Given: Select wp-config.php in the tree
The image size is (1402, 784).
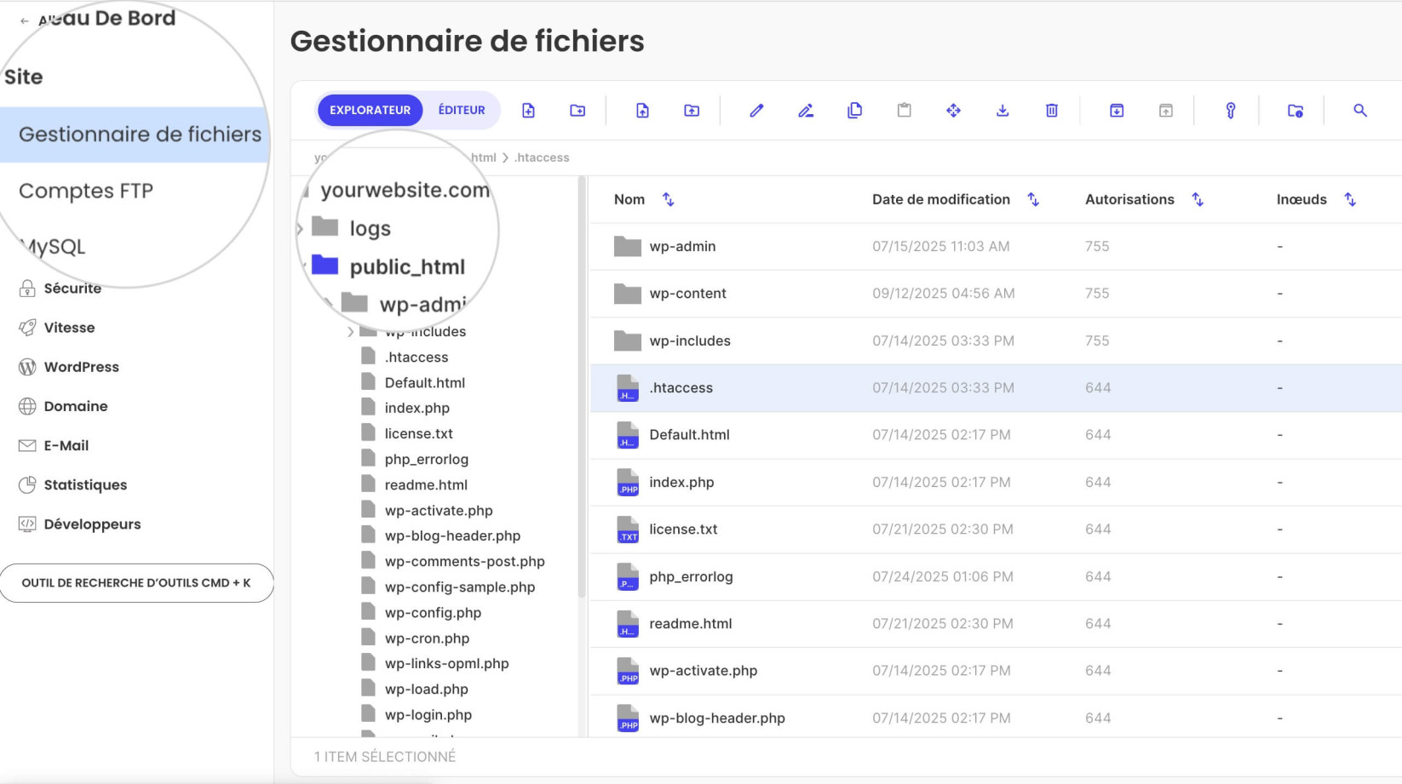Looking at the screenshot, I should tap(433, 613).
